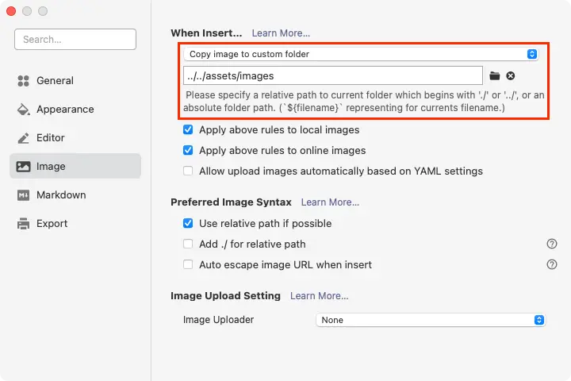The height and width of the screenshot is (381, 571).
Task: Toggle Use relative path if possible
Action: [188, 223]
